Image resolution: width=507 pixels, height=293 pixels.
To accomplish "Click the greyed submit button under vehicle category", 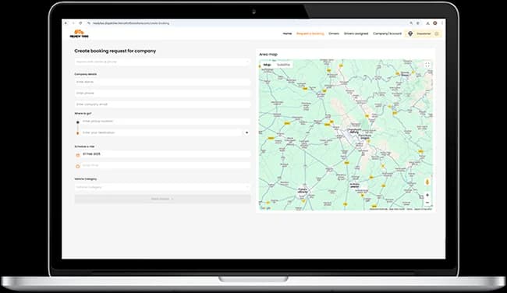I will [162, 199].
